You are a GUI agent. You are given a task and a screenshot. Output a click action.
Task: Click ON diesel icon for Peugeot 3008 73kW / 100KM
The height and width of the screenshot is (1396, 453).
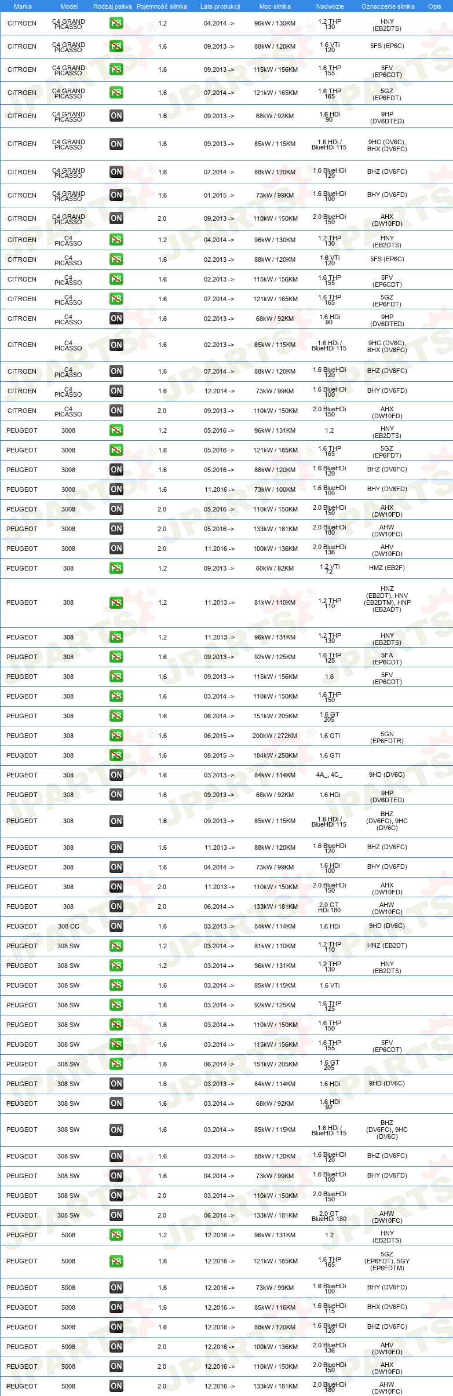[116, 489]
